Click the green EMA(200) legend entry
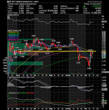The width and height of the screenshot is (109, 110). pos(14,34)
